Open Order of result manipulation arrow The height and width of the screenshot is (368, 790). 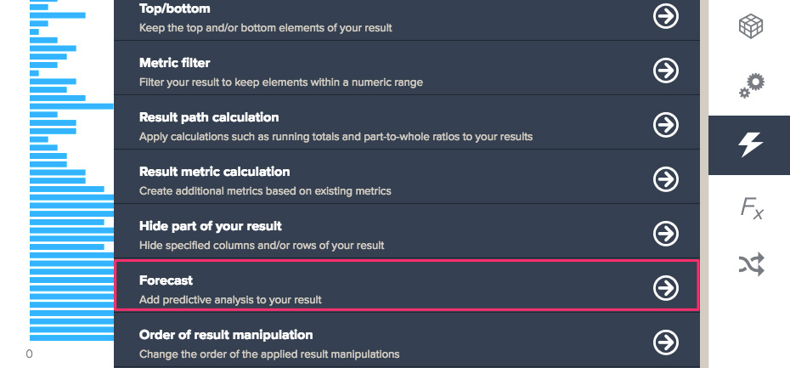(x=666, y=343)
